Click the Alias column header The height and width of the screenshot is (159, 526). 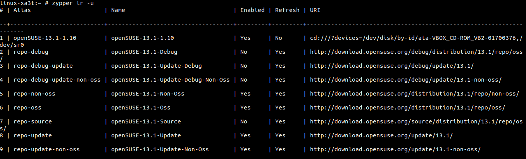pos(22,10)
